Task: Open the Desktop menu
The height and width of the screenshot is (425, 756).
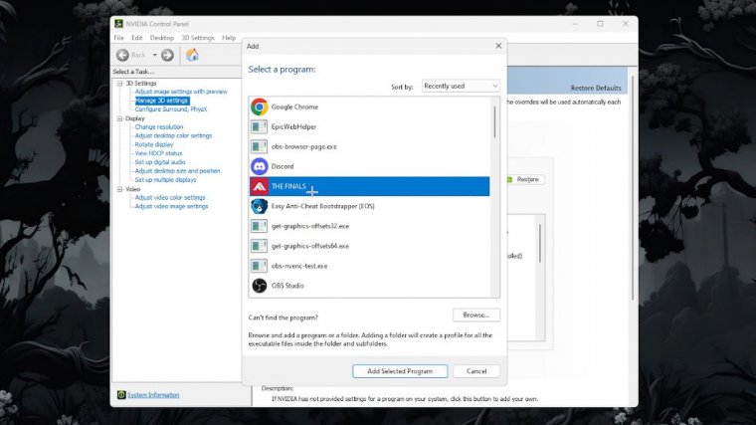Action: 161,38
